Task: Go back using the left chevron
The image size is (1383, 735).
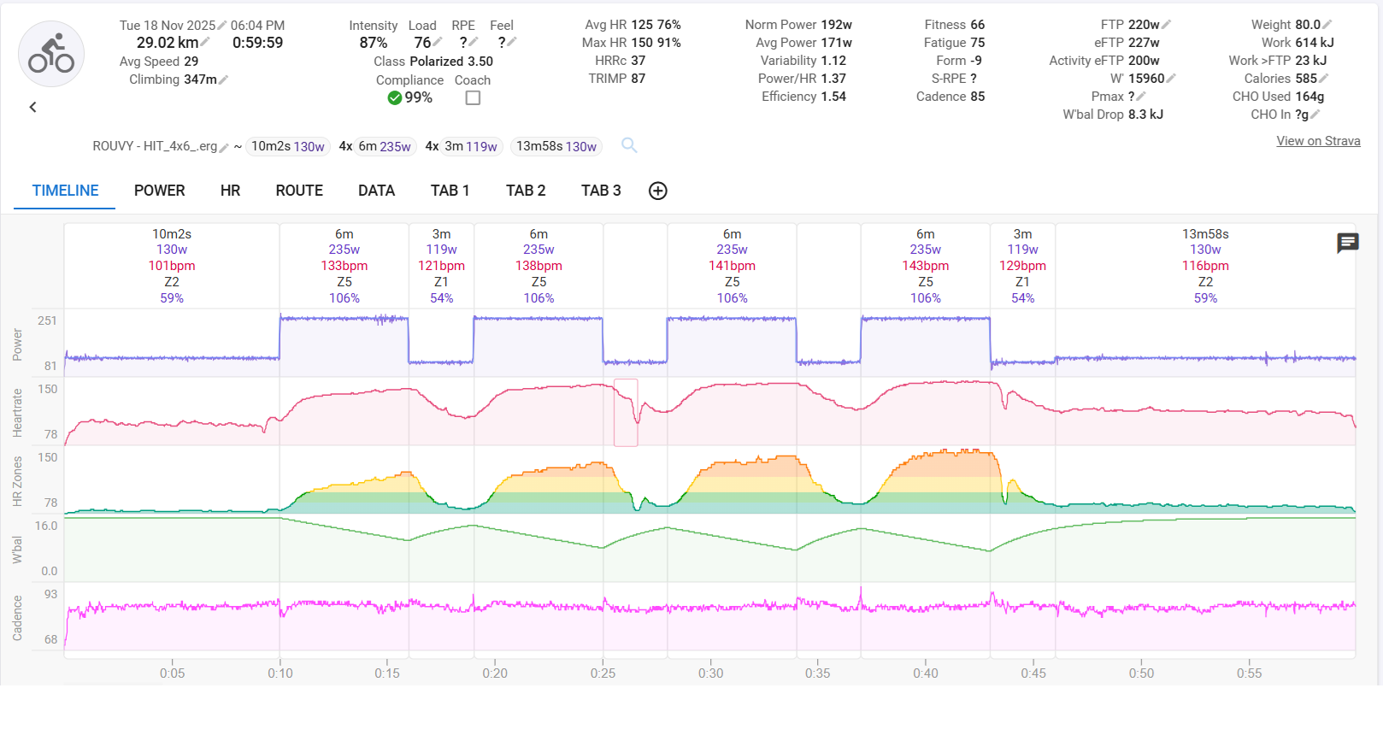Action: coord(33,107)
